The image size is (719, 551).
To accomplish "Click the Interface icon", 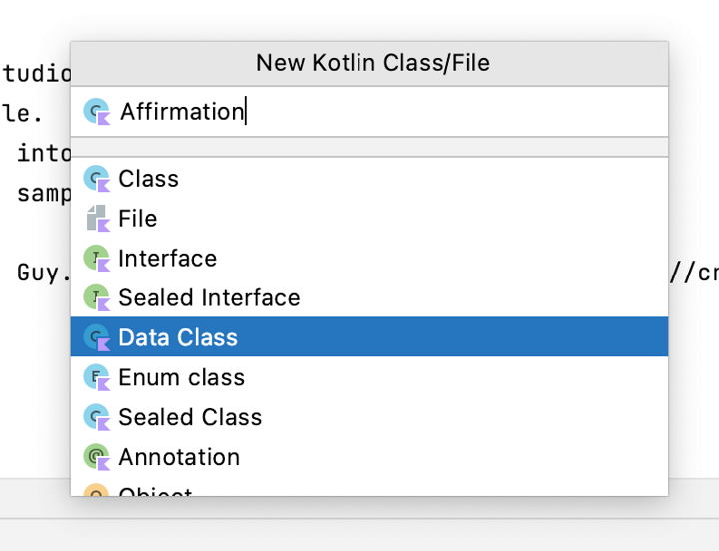I will pyautogui.click(x=97, y=259).
